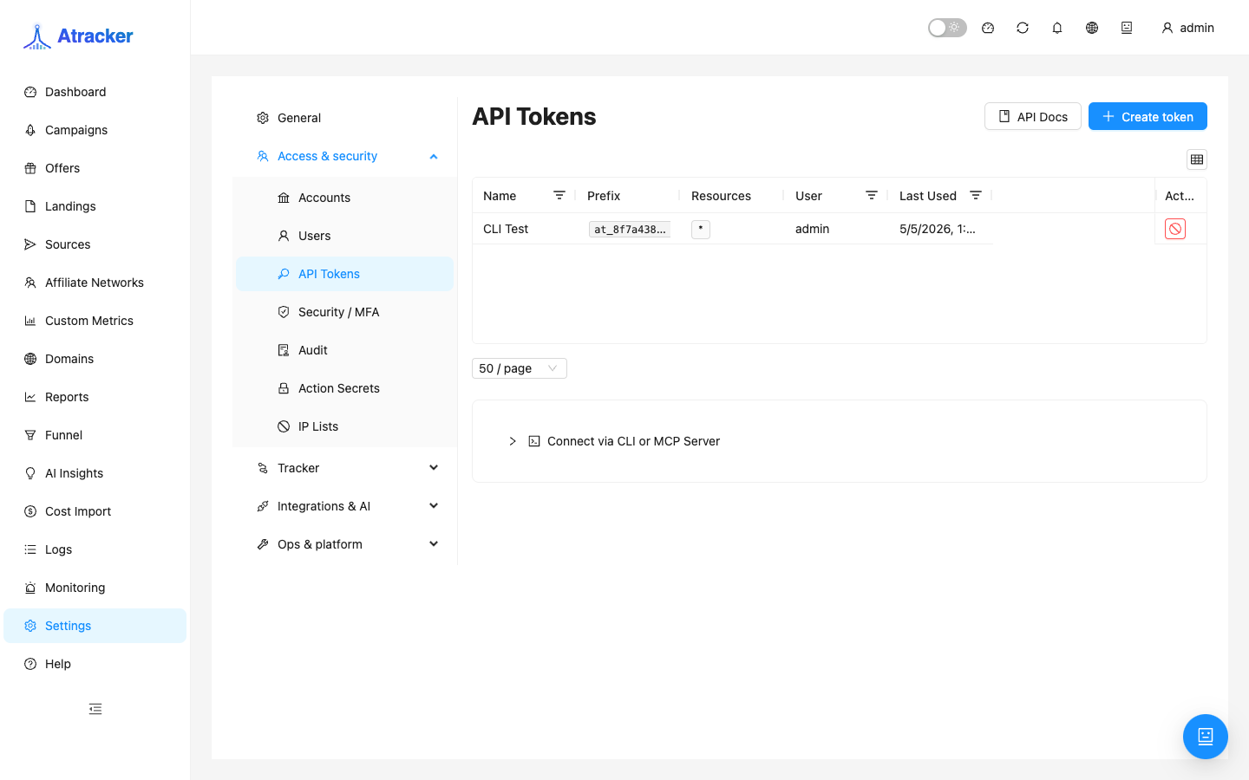Click Create token button
1249x780 pixels.
pos(1148,116)
